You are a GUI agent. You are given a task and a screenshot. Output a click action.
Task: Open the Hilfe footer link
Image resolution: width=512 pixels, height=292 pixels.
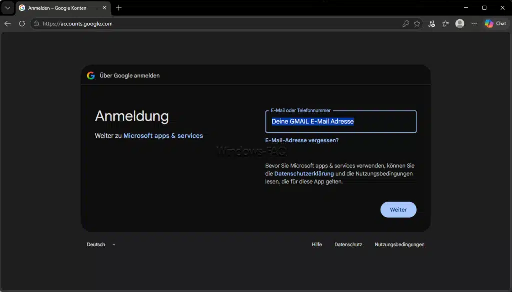316,244
